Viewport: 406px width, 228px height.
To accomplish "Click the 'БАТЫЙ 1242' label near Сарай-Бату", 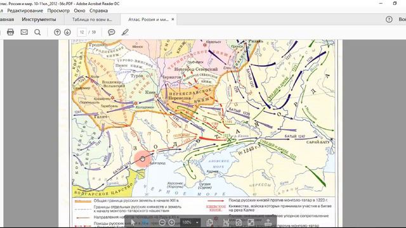I will [x=294, y=136].
